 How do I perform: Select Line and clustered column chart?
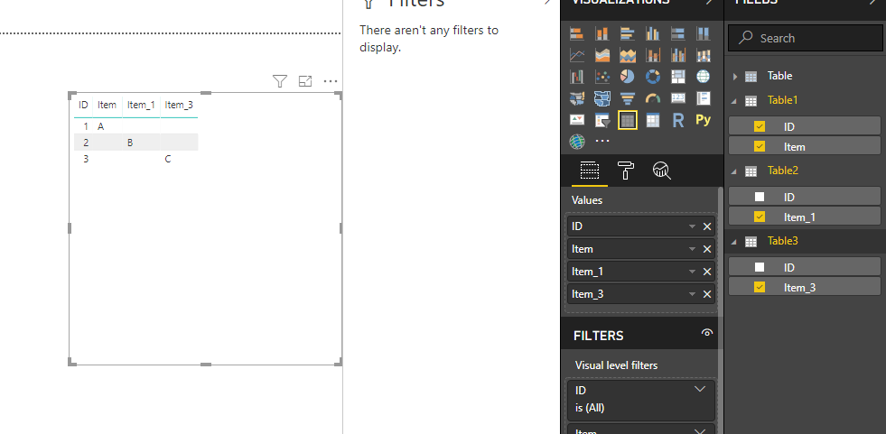678,55
